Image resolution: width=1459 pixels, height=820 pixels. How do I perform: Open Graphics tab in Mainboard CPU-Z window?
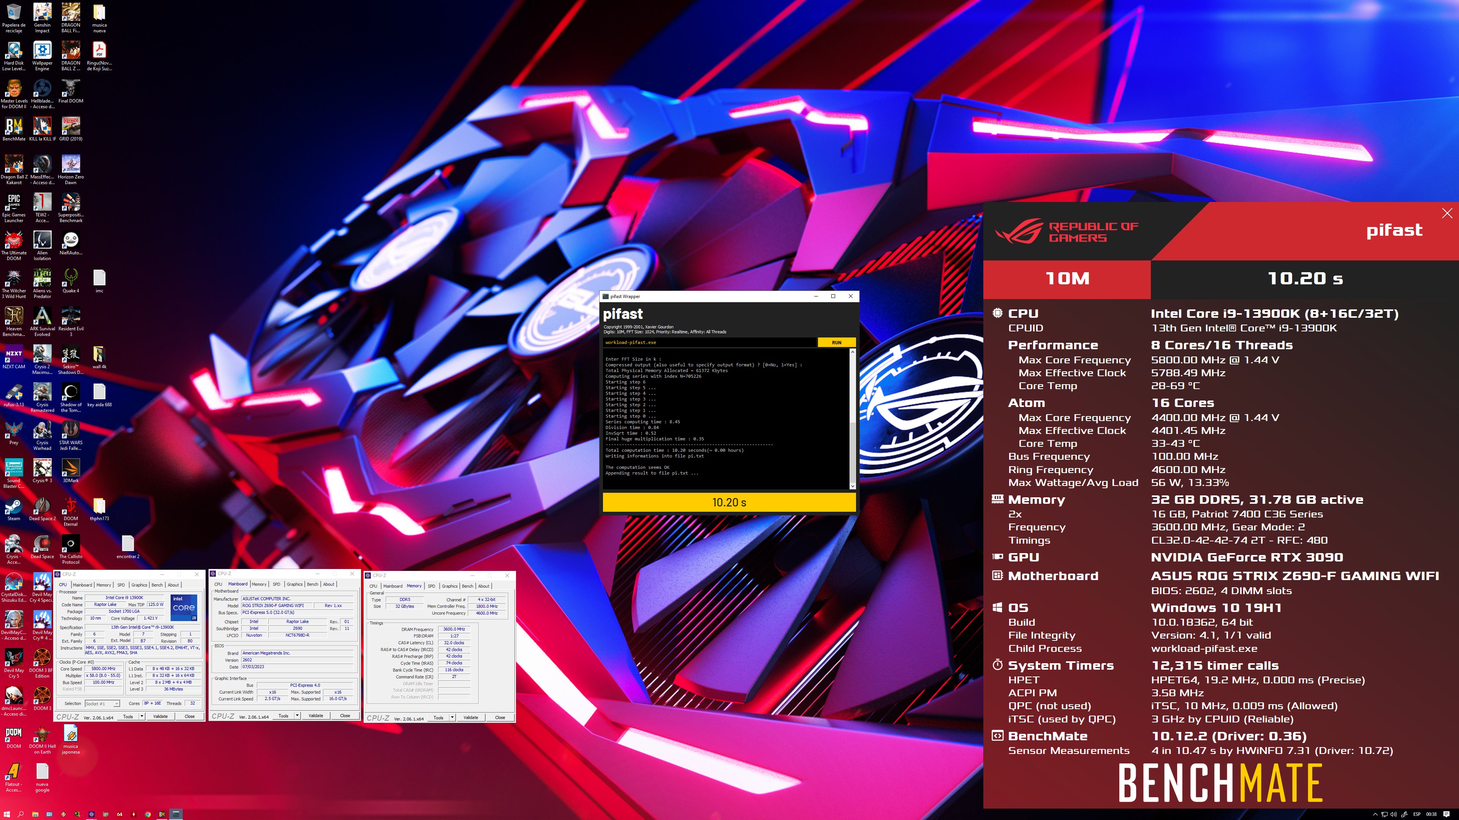[294, 584]
